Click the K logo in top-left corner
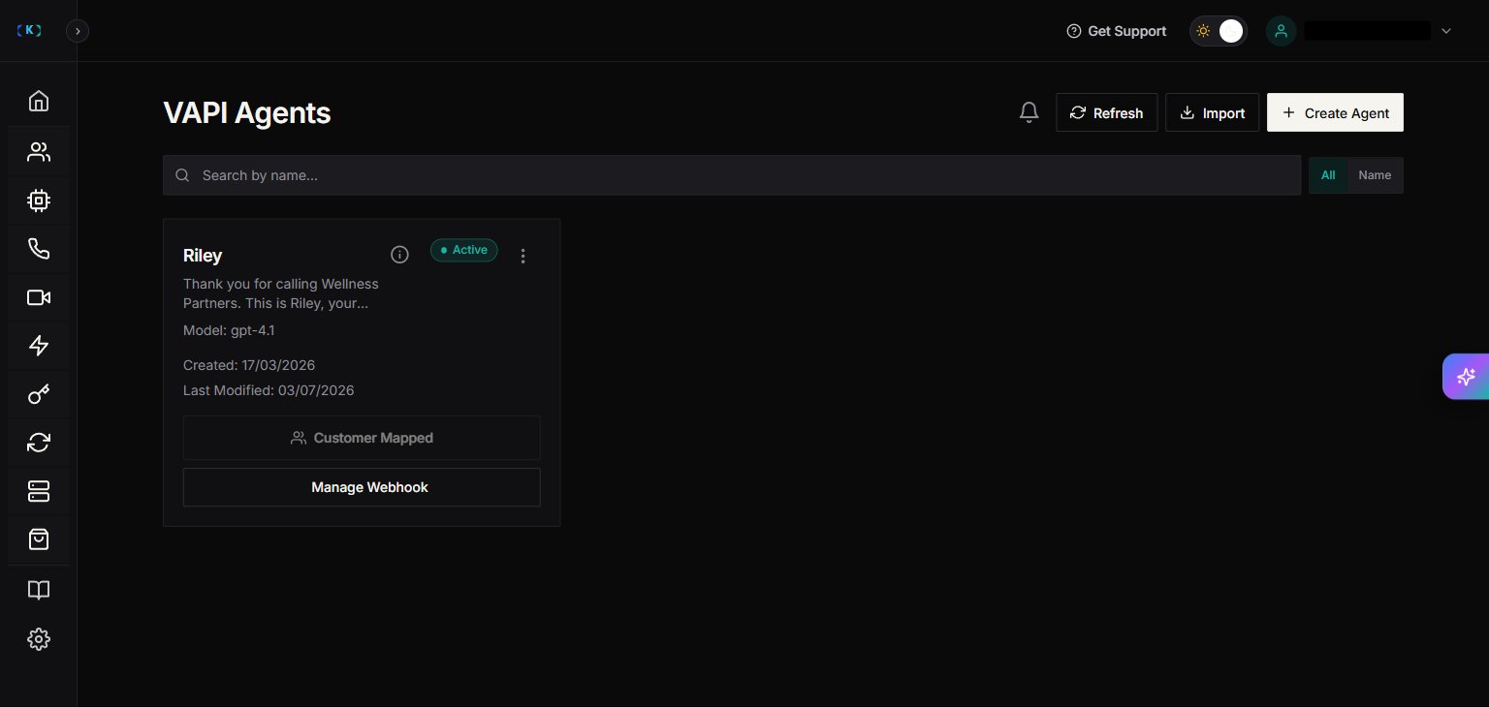The image size is (1489, 707). click(30, 31)
